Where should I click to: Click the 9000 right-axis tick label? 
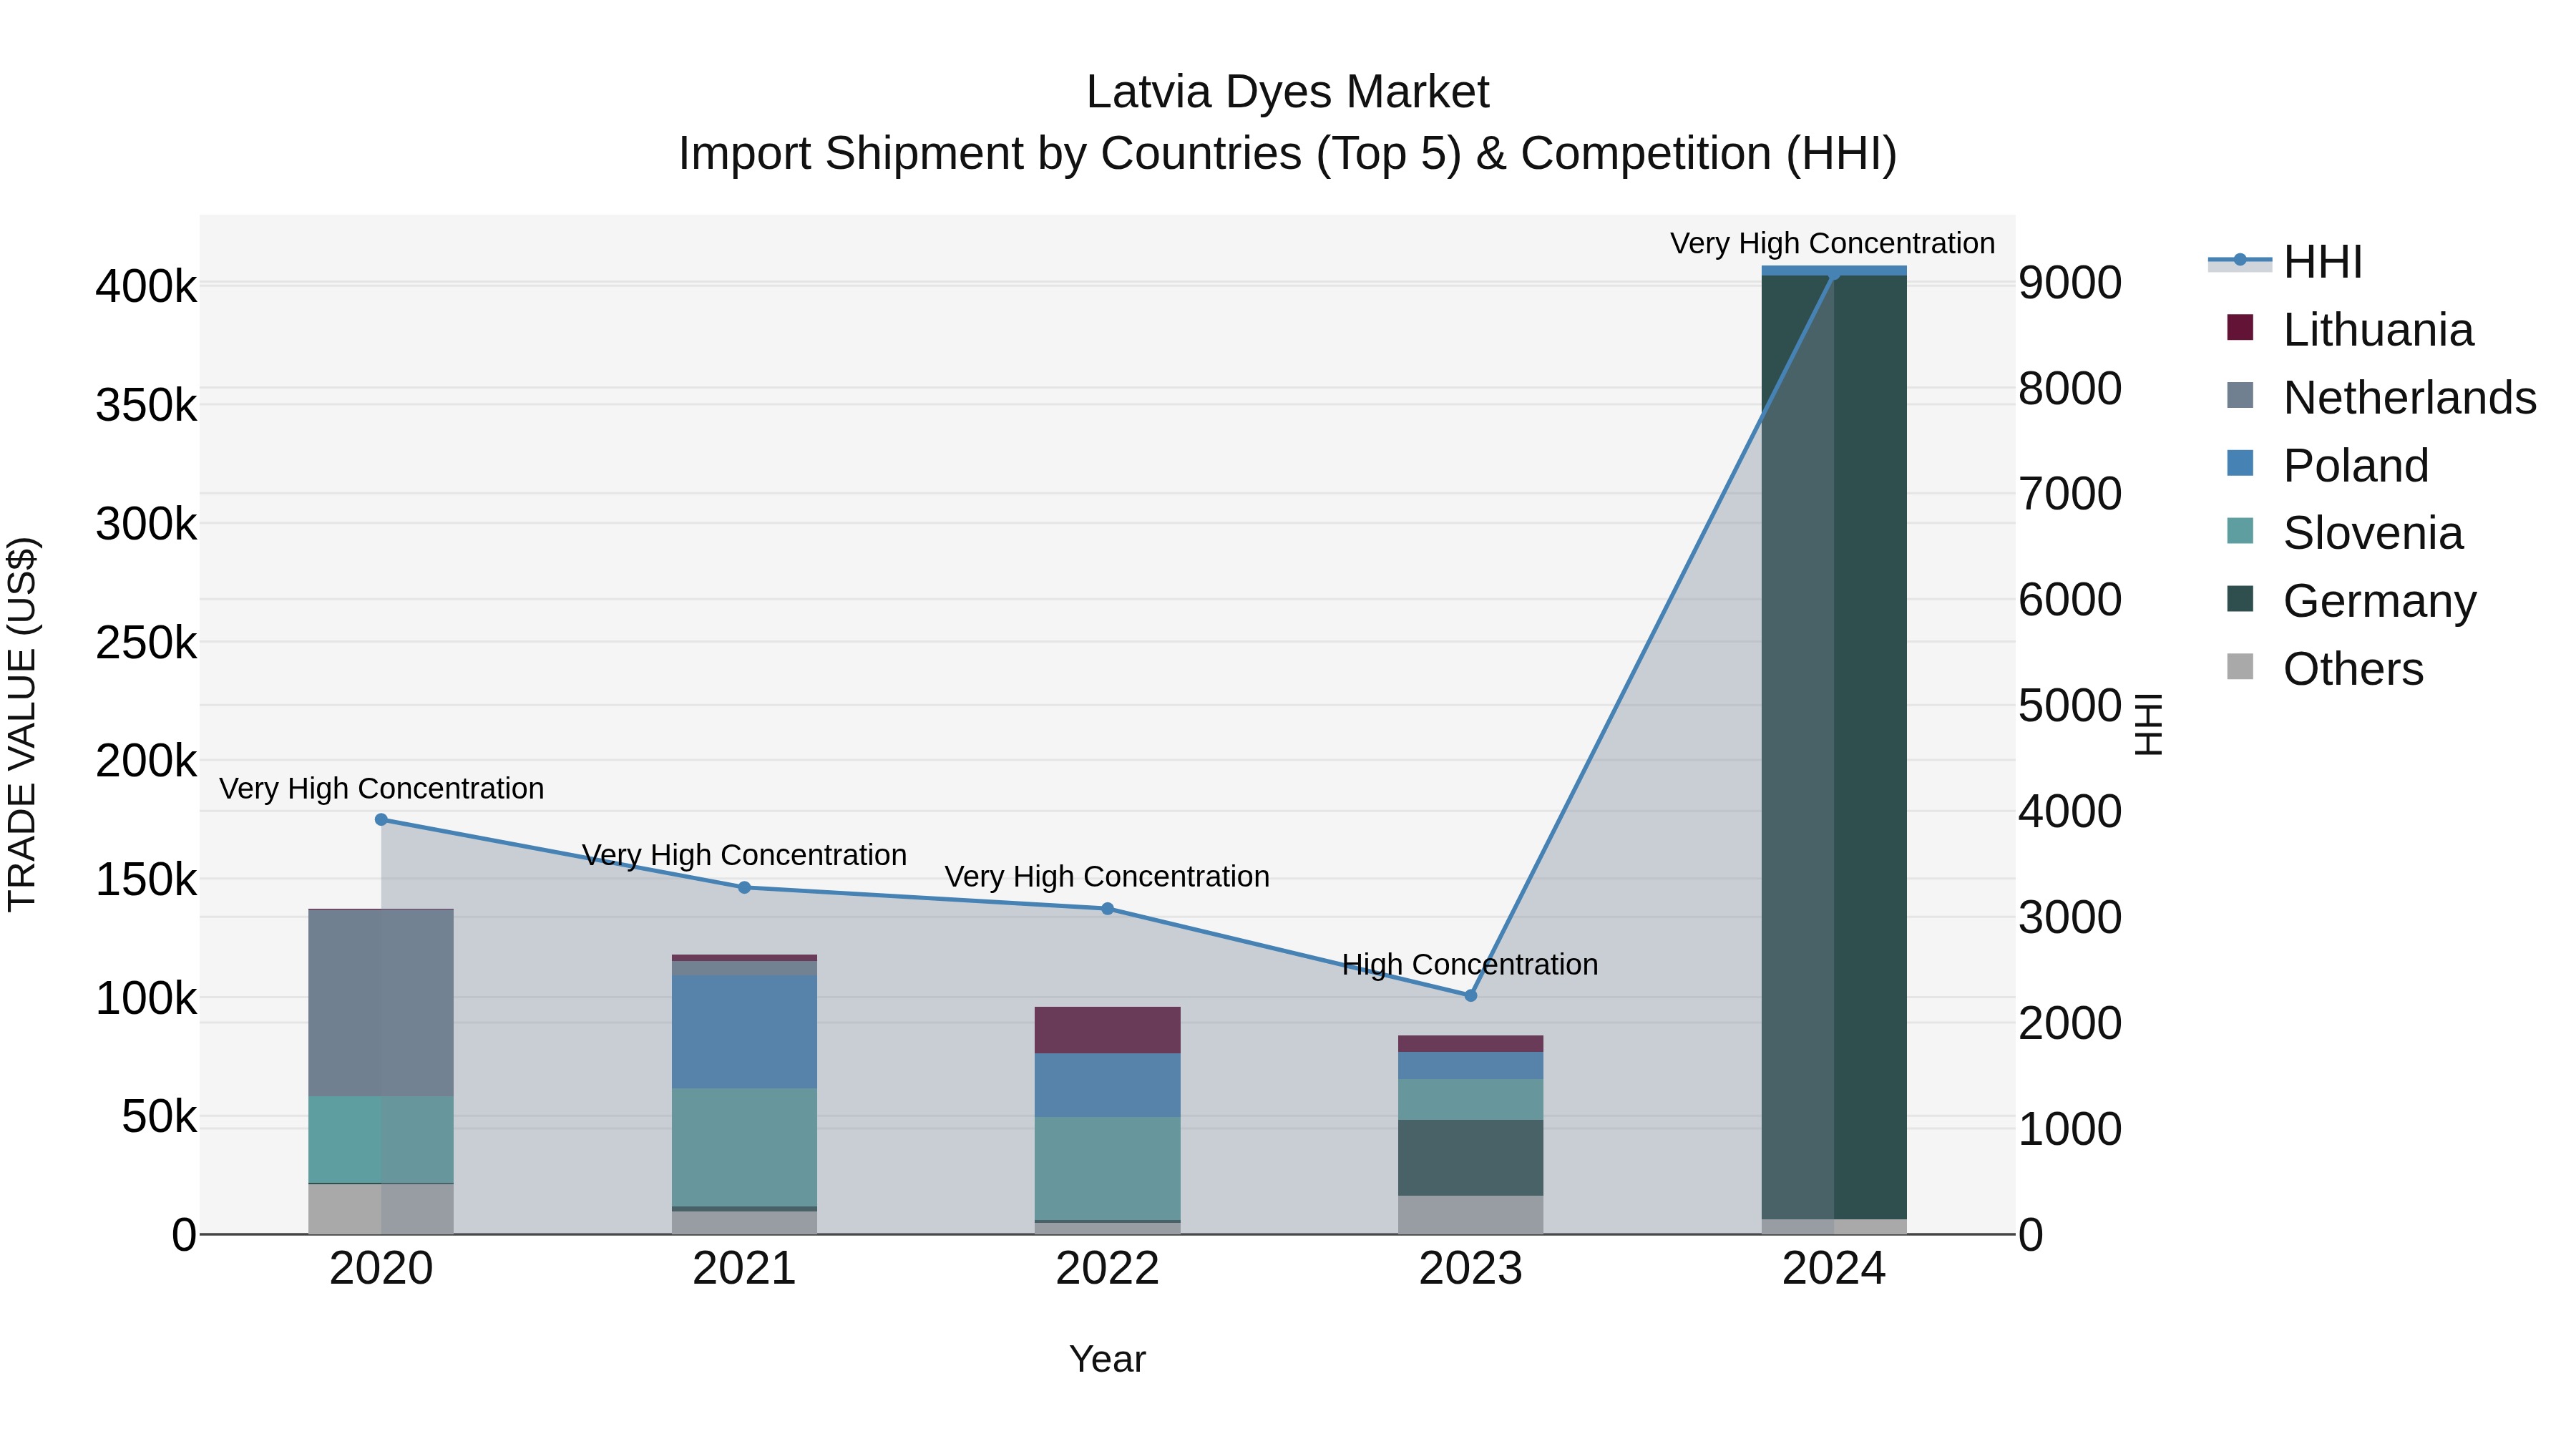pos(2070,283)
